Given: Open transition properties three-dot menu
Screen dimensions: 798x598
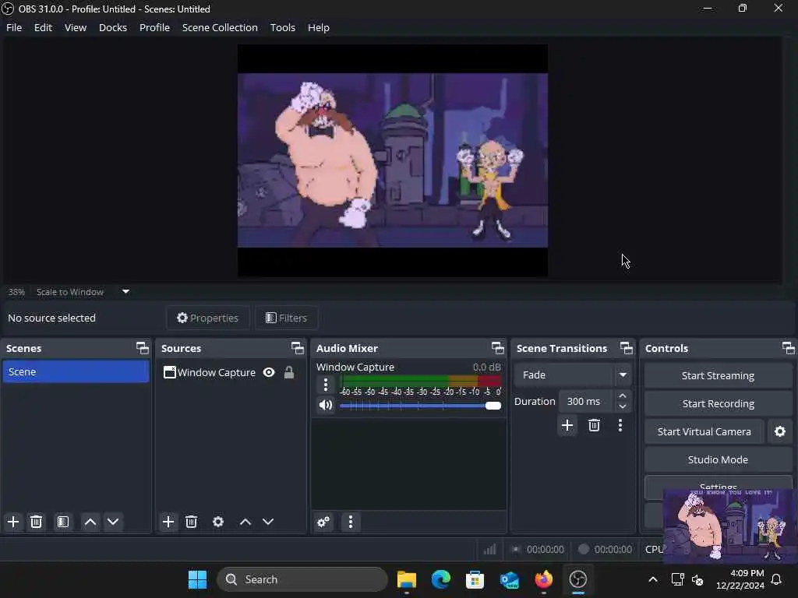Looking at the screenshot, I should (620, 425).
